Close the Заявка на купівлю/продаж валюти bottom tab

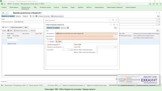[x=85, y=85]
